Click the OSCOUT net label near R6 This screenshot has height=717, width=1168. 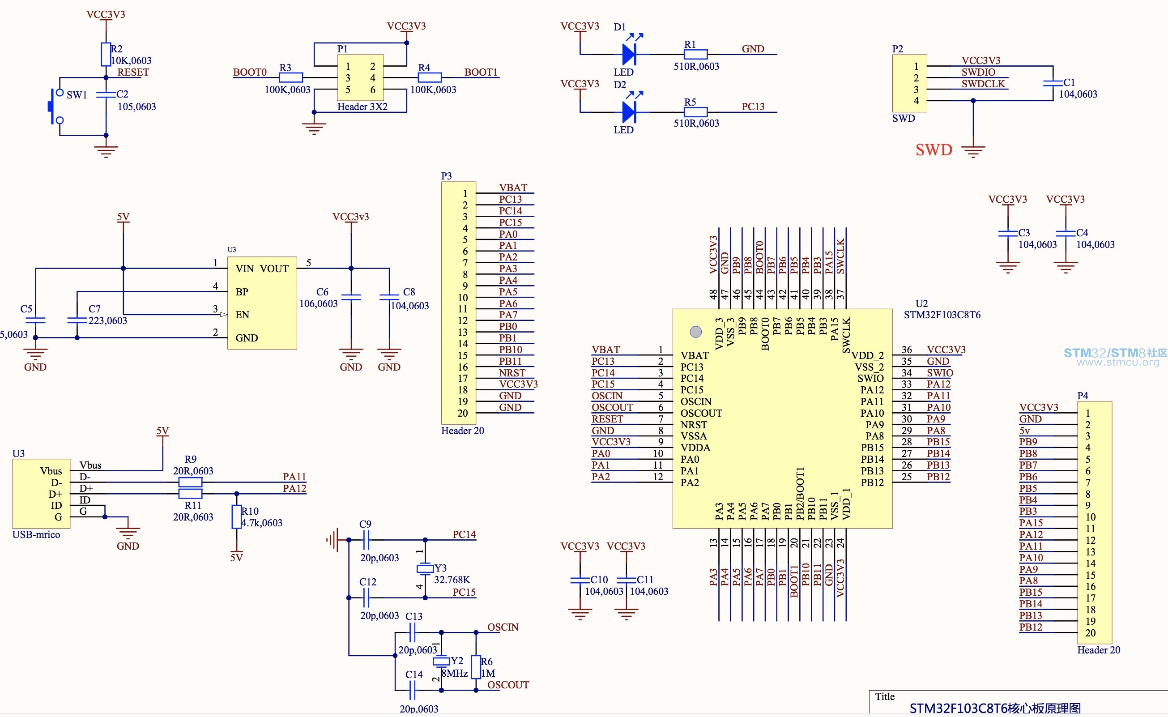507,685
